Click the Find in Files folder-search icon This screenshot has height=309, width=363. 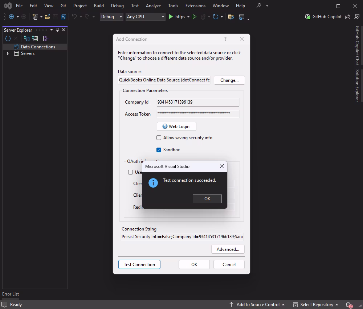pos(231,17)
